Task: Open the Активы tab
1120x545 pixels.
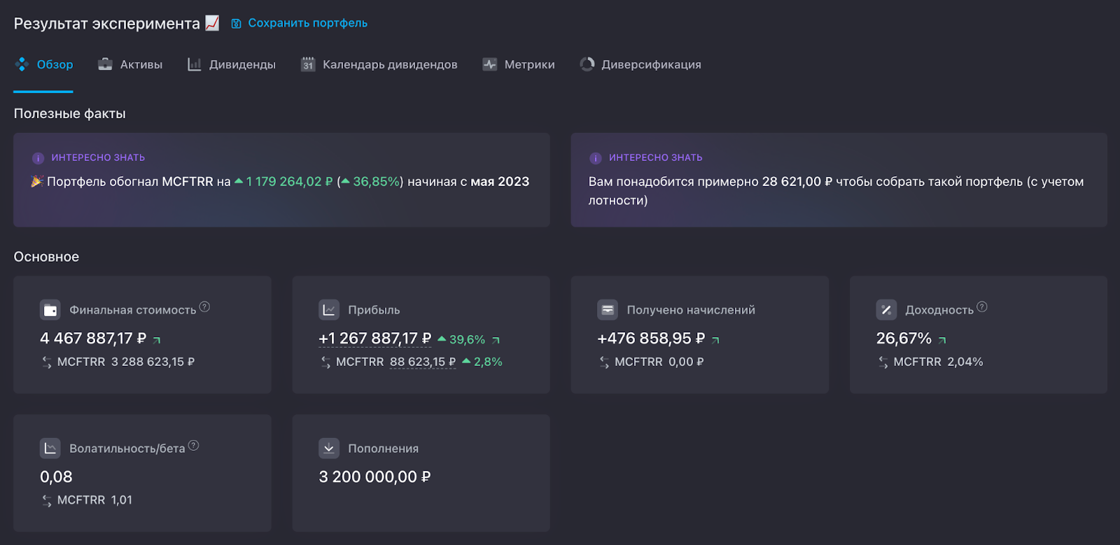Action: pos(130,64)
